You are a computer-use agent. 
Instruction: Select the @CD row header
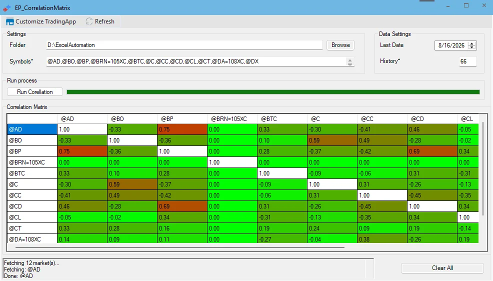click(32, 206)
